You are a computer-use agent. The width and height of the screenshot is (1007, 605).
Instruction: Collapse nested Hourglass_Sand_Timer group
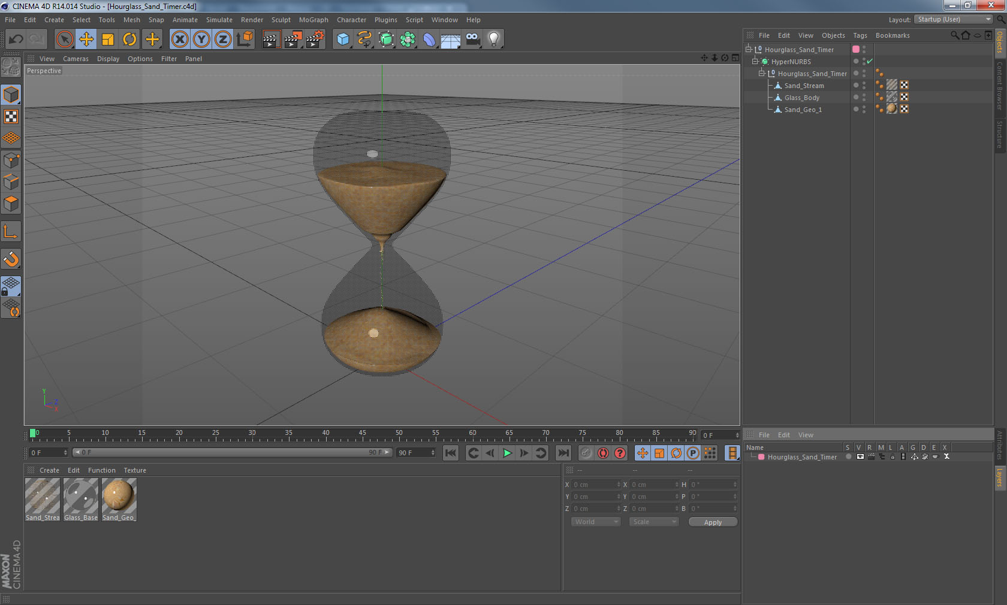coord(762,73)
